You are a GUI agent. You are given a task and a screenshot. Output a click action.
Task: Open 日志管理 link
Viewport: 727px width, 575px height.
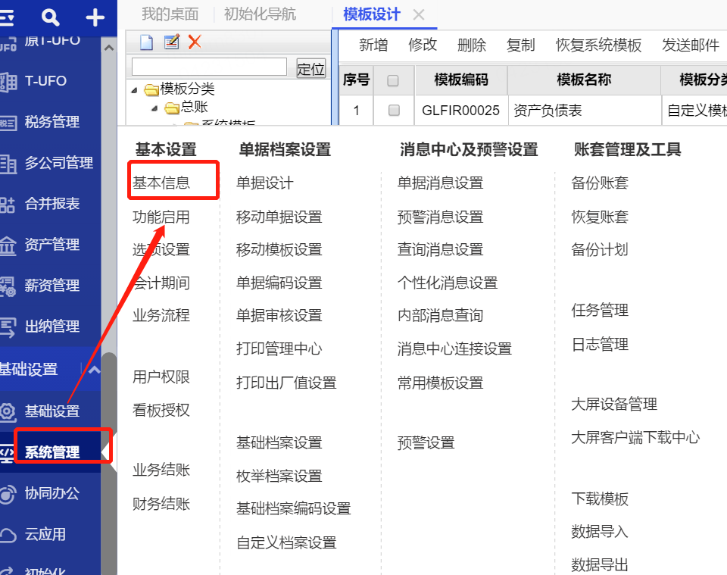pyautogui.click(x=600, y=345)
